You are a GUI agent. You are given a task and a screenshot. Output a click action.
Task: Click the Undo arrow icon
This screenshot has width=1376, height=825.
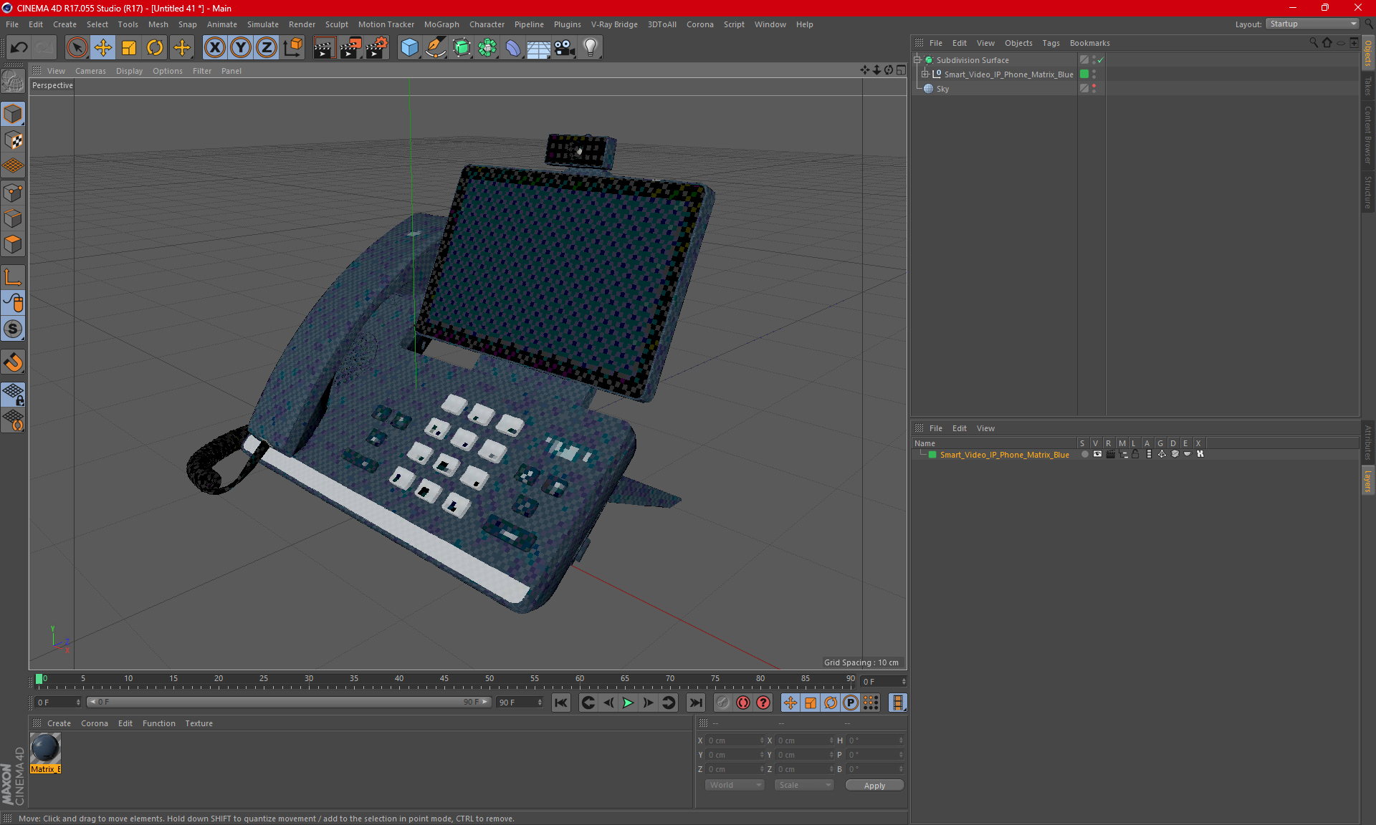(19, 48)
